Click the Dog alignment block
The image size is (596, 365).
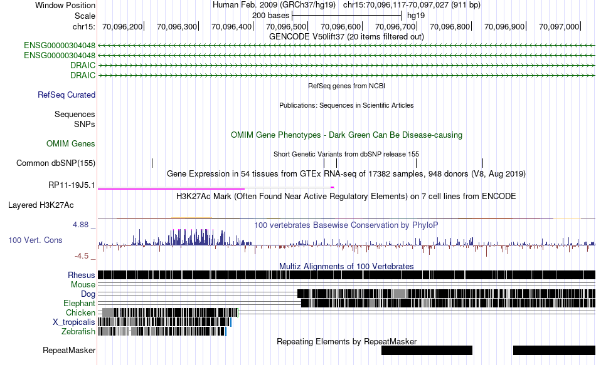(x=446, y=294)
